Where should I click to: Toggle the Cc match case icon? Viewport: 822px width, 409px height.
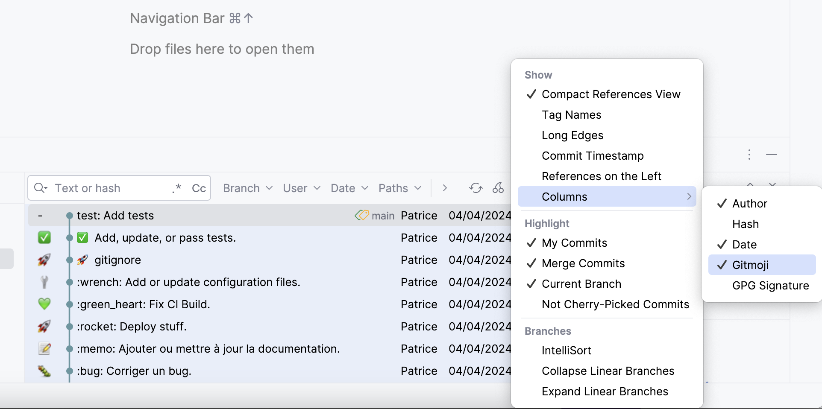199,188
